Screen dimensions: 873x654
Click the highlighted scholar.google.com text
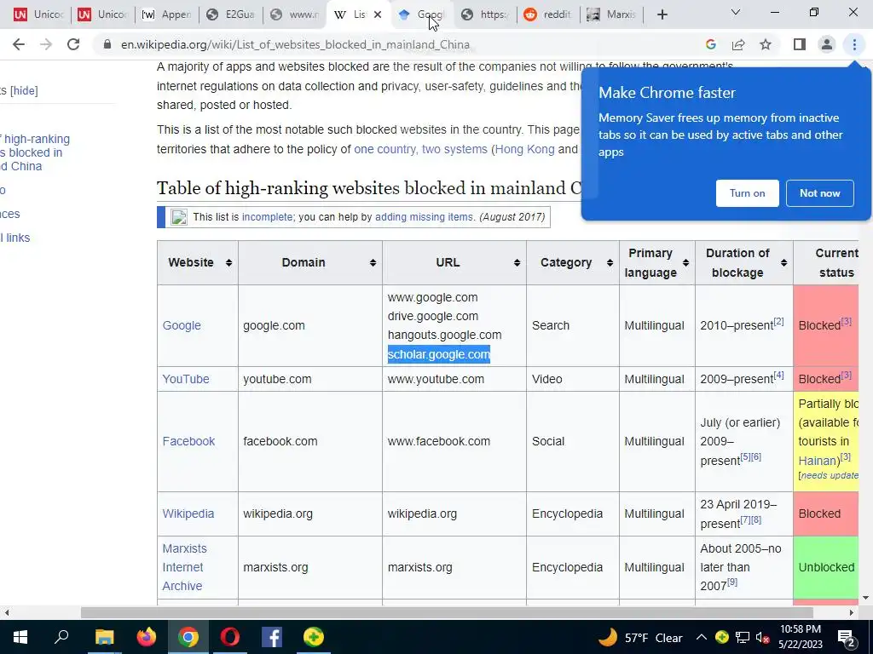[439, 354]
